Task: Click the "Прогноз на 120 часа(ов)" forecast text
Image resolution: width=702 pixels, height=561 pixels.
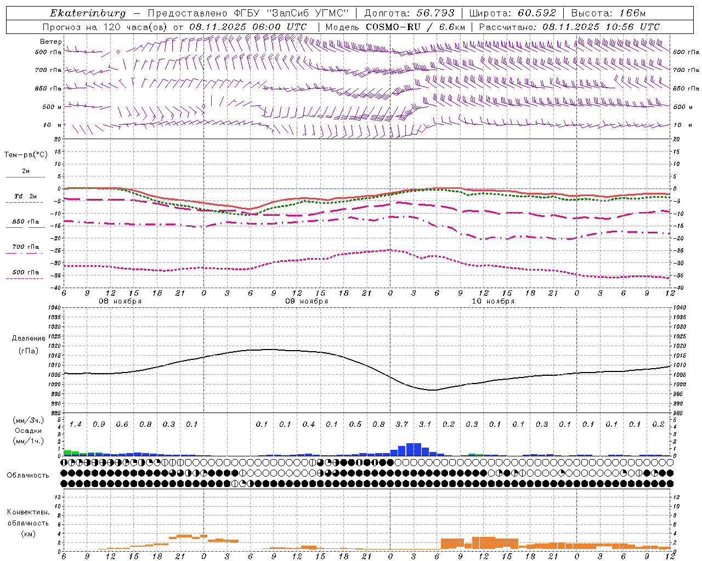Action: point(105,27)
